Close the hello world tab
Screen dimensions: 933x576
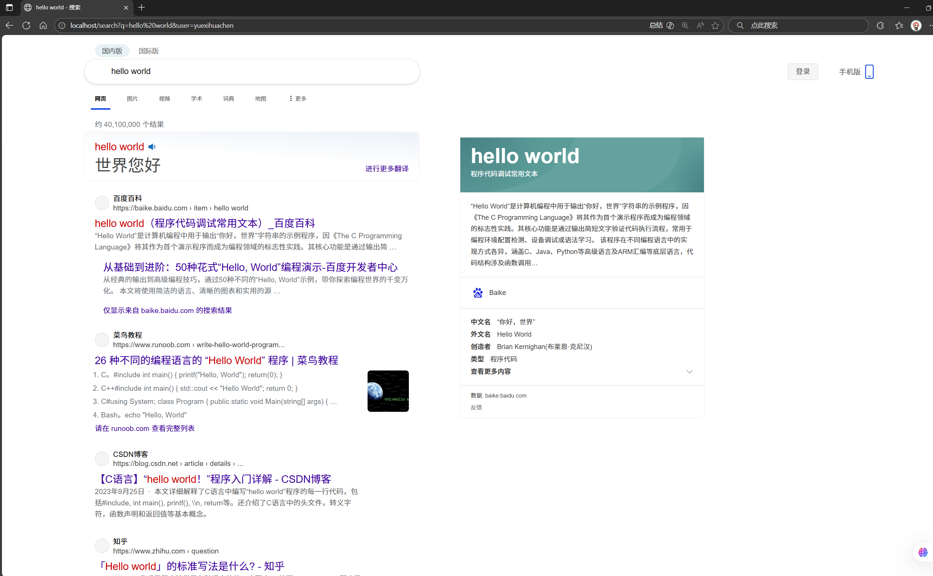(x=126, y=8)
